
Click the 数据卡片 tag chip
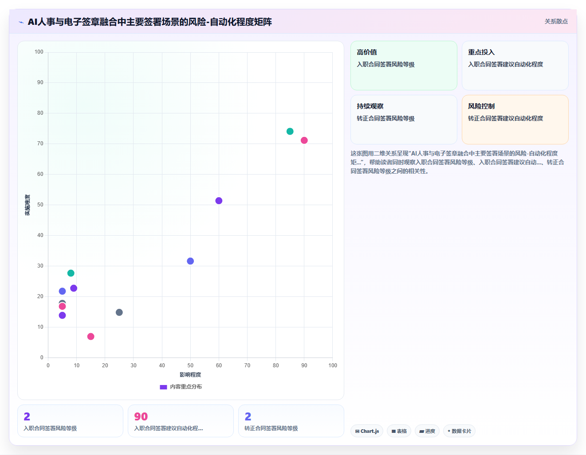pos(459,431)
